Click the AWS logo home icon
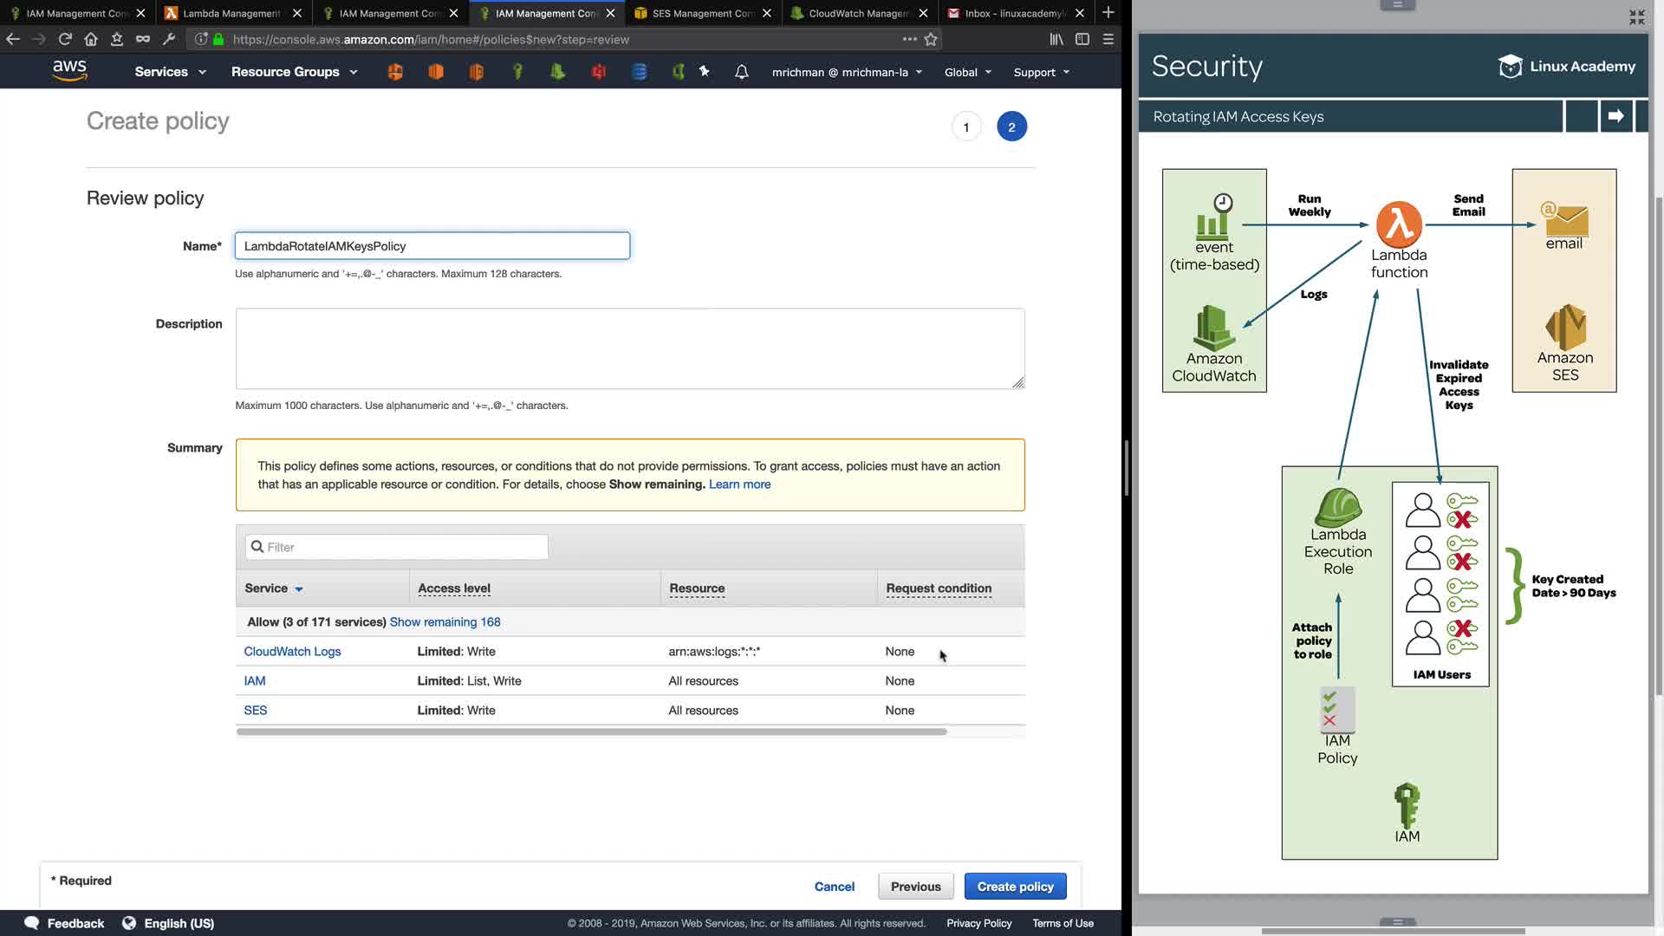 pos(69,71)
